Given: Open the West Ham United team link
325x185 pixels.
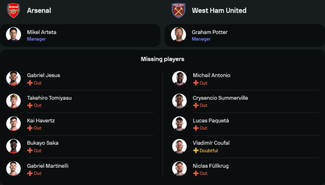Looking at the screenshot, I should pyautogui.click(x=219, y=10).
